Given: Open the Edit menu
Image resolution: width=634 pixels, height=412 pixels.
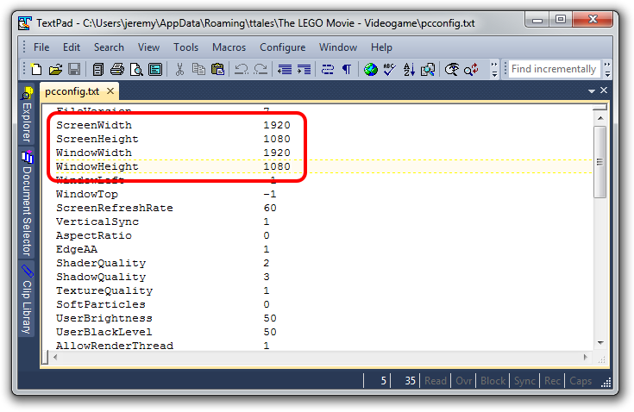Looking at the screenshot, I should pos(72,47).
